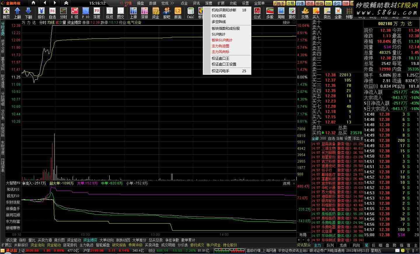The image size is (420, 254).
Task: Select the 技术分析 left sidebar tab
Action: coord(3,46)
